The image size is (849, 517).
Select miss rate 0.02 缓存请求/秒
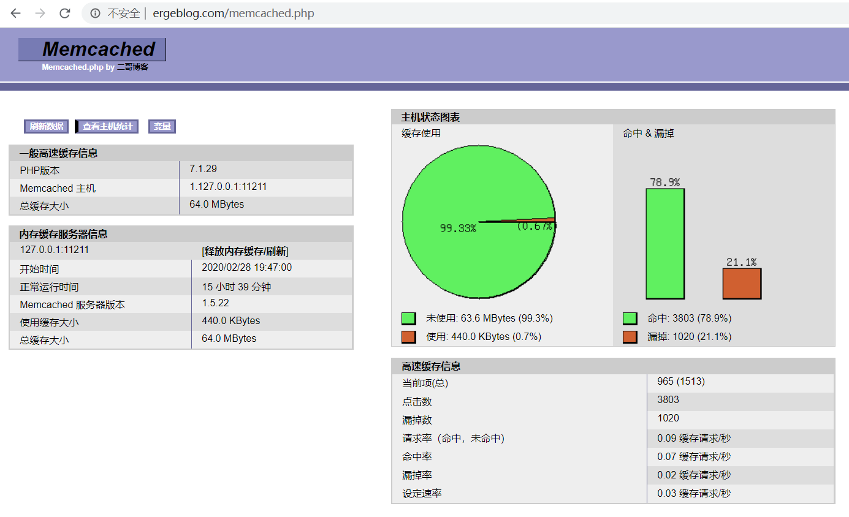tap(694, 475)
